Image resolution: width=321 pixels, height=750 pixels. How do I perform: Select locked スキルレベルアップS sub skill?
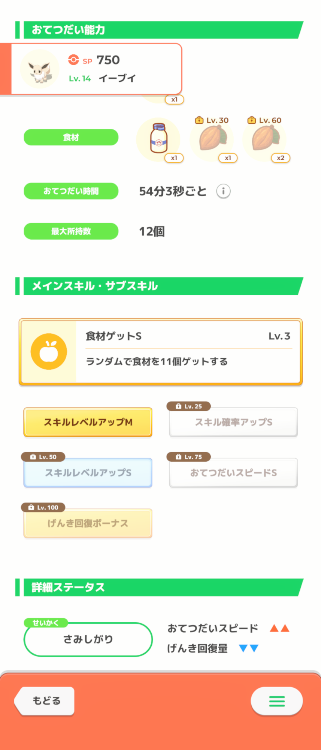pos(88,472)
